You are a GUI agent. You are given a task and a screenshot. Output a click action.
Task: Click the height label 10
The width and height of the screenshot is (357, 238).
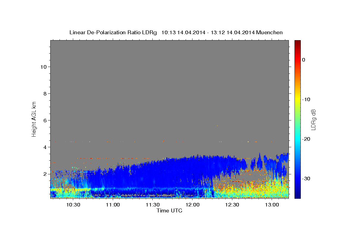pos(43,67)
